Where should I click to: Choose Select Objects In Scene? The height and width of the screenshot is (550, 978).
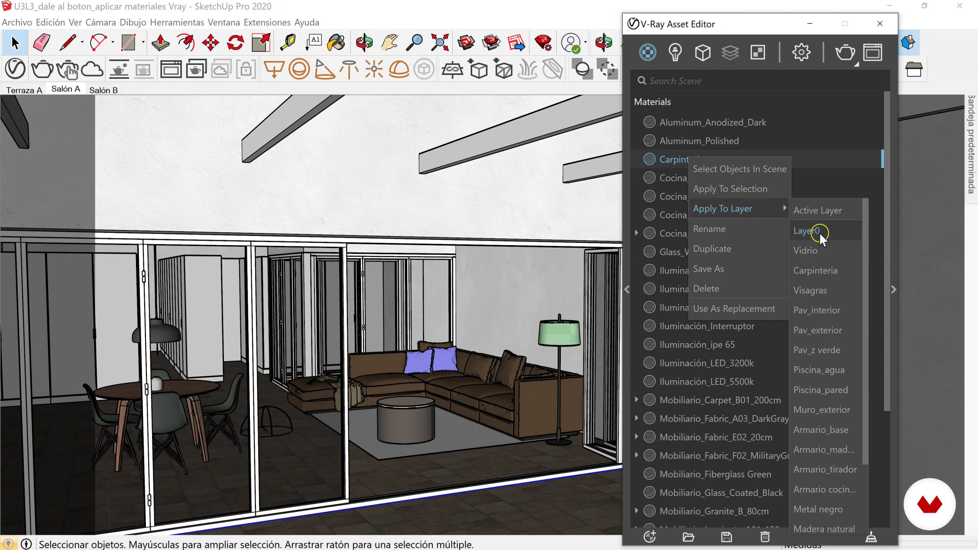(x=739, y=169)
